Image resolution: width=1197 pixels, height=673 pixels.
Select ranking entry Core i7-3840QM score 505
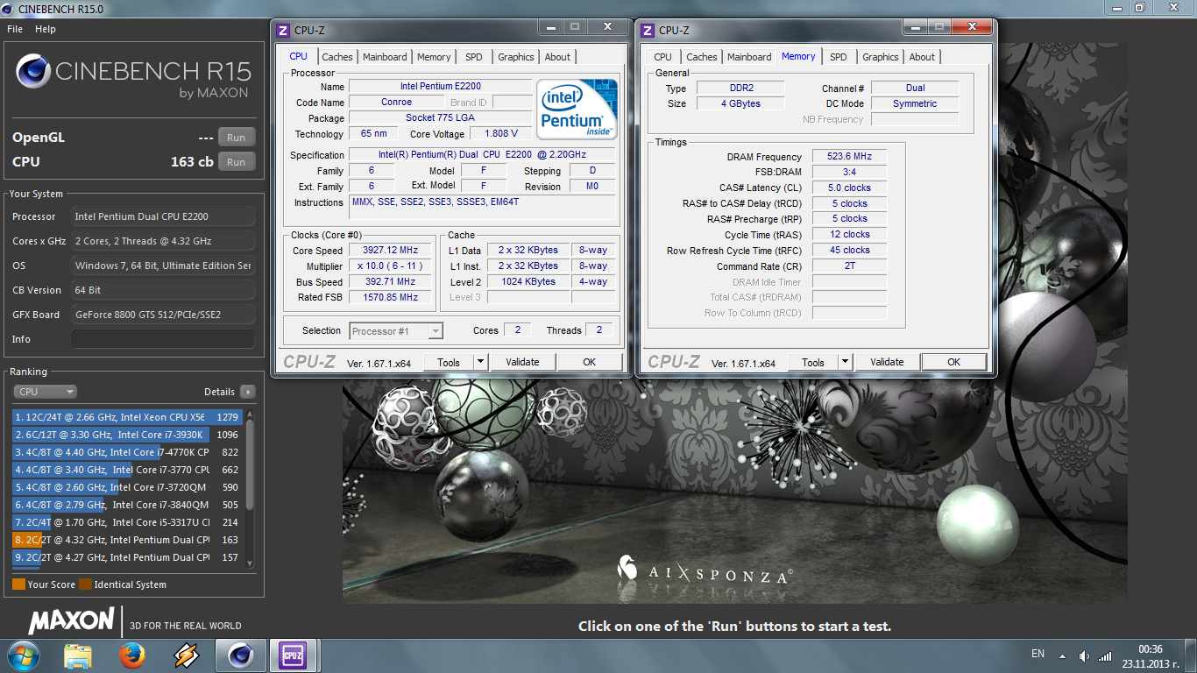point(127,505)
